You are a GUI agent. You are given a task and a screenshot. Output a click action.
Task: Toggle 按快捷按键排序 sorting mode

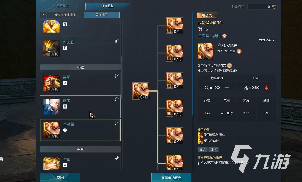65,15
